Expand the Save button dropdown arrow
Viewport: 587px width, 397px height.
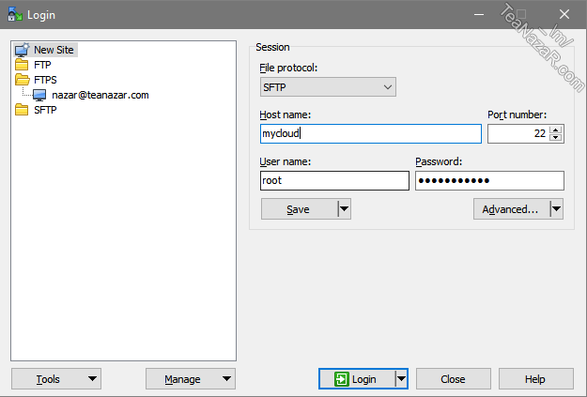(x=344, y=208)
